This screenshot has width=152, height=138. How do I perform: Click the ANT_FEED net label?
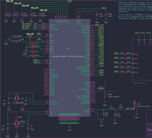130,109
